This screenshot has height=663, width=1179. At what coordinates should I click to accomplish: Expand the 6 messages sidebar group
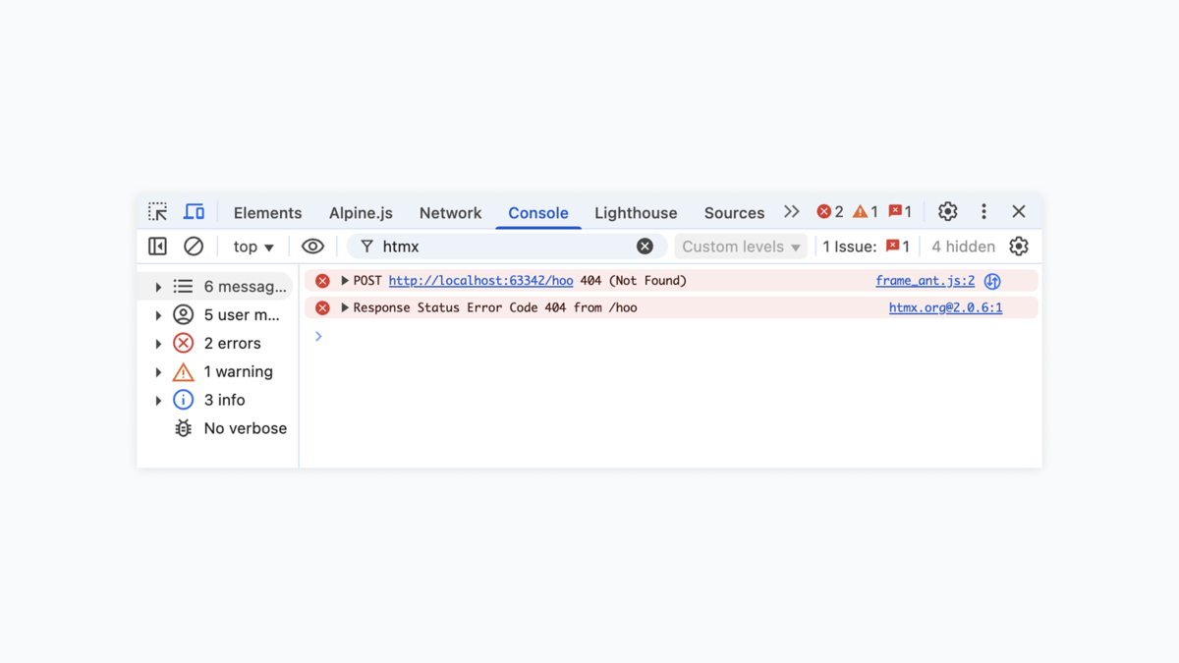[158, 287]
